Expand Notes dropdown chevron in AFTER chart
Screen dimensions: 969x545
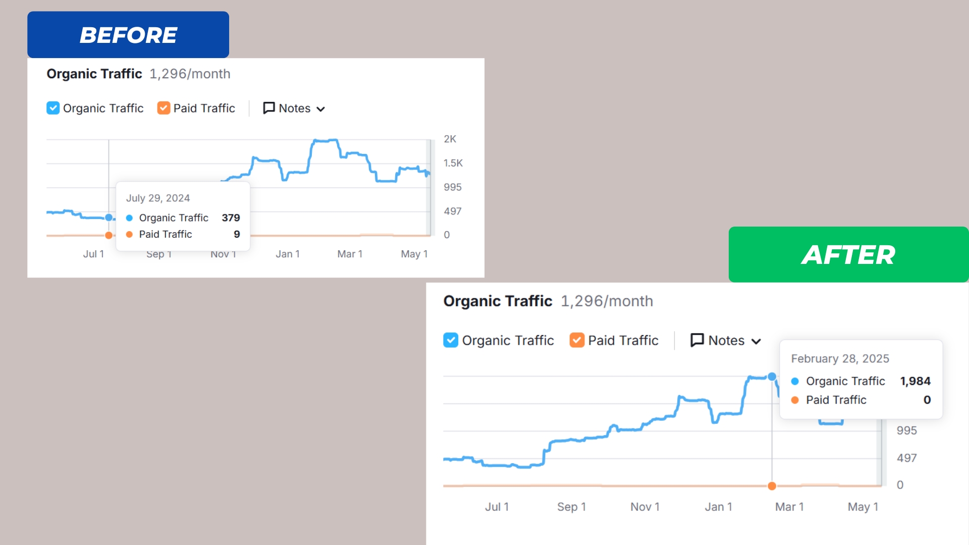[756, 342]
